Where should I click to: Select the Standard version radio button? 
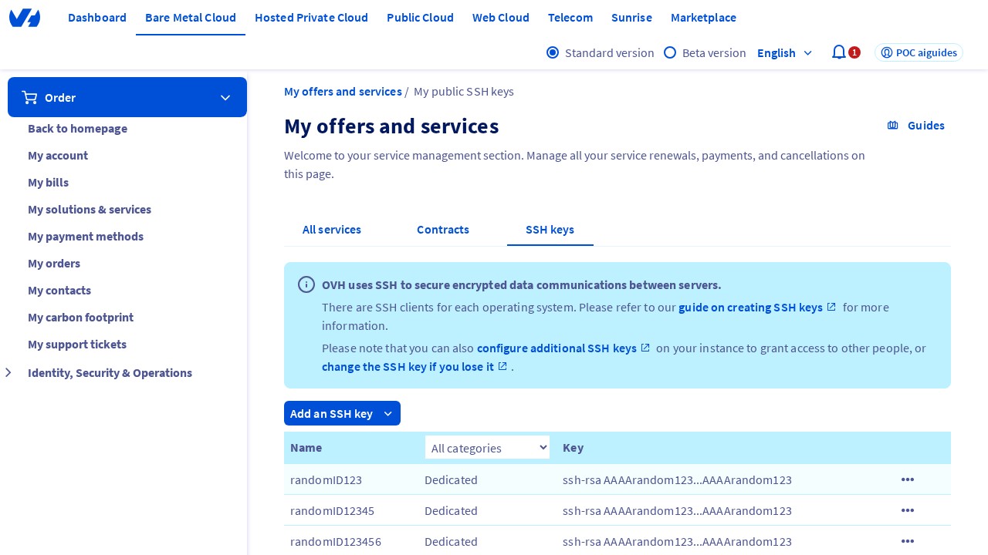point(553,52)
